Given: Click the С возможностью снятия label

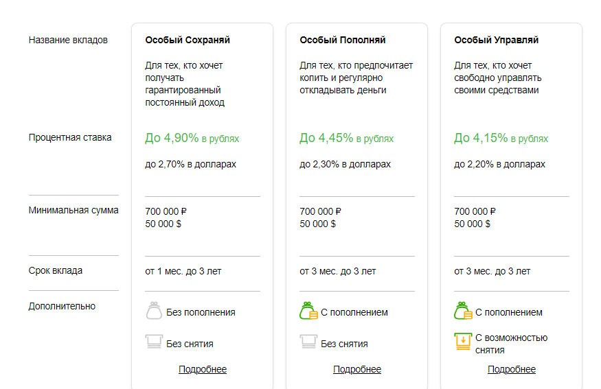Looking at the screenshot, I should [x=511, y=344].
